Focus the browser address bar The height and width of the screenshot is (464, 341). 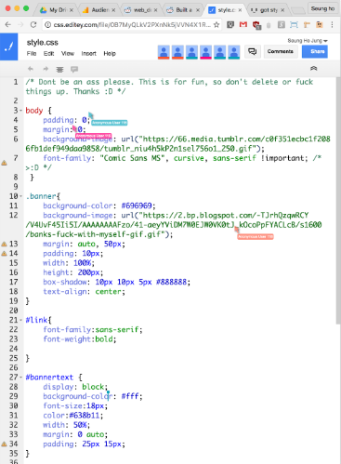point(132,25)
